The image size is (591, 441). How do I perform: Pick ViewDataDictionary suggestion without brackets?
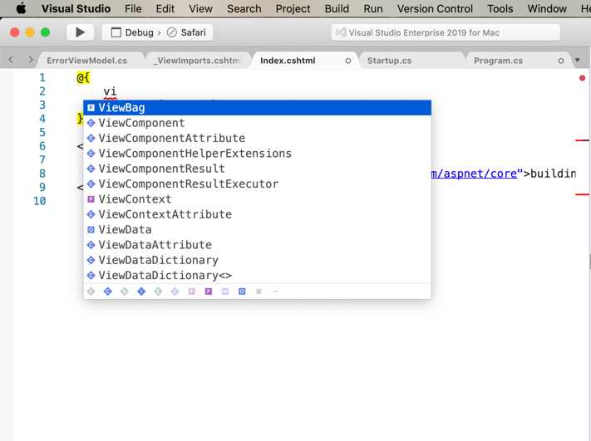(x=257, y=260)
